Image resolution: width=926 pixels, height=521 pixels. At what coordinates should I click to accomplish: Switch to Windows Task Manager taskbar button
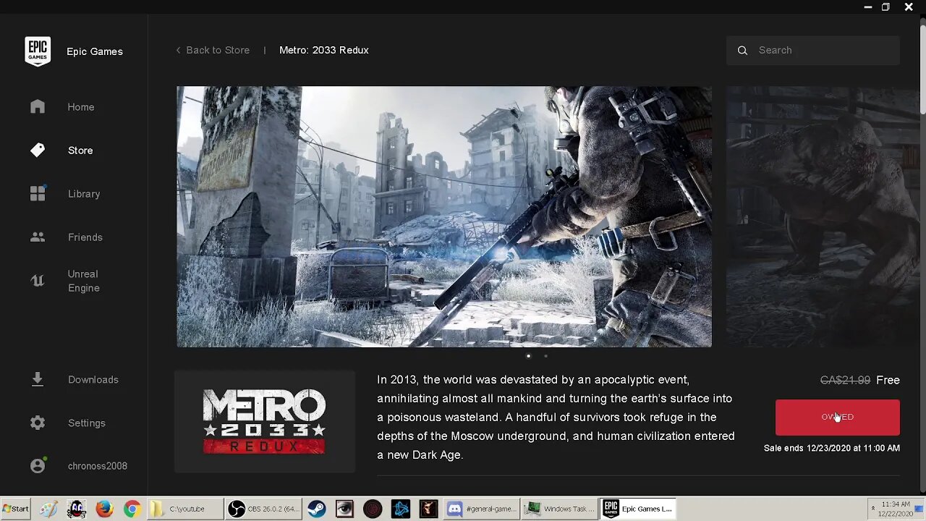point(560,509)
